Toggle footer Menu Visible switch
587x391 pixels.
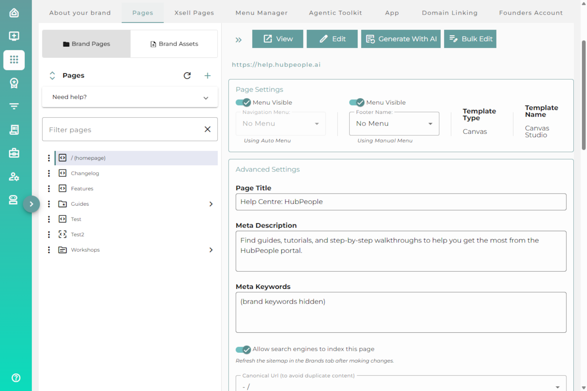click(357, 102)
